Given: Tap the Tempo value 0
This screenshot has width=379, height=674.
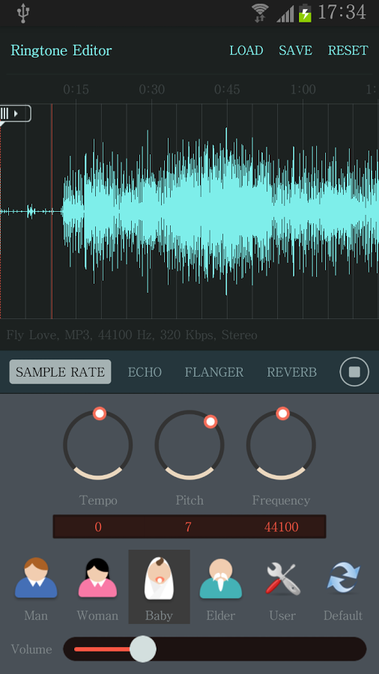Looking at the screenshot, I should click(98, 527).
